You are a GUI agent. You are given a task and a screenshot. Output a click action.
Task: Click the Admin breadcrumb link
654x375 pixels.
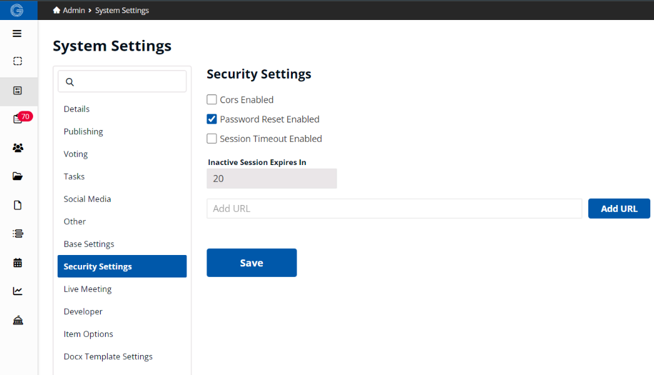74,10
